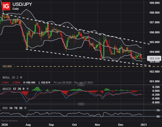Remove the RSI indicator with its X
The height and width of the screenshot is (127, 162).
[25, 108]
